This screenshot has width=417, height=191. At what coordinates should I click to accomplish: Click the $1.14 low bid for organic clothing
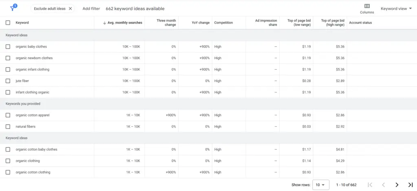pyautogui.click(x=306, y=161)
